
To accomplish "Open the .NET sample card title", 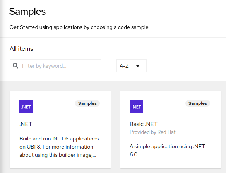I will pos(26,124).
